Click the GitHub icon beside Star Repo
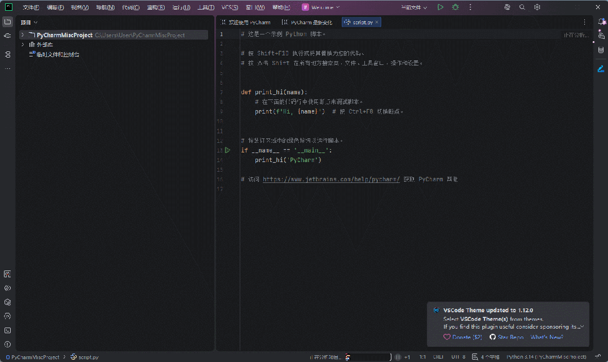Screen dimensions: 608x362 [492, 337]
